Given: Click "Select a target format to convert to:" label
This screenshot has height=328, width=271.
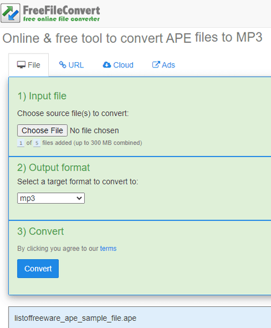Looking at the screenshot, I should 78,181.
